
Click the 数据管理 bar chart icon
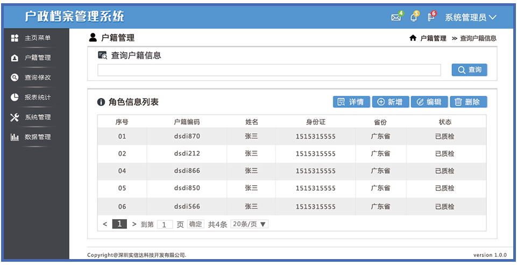(x=15, y=137)
